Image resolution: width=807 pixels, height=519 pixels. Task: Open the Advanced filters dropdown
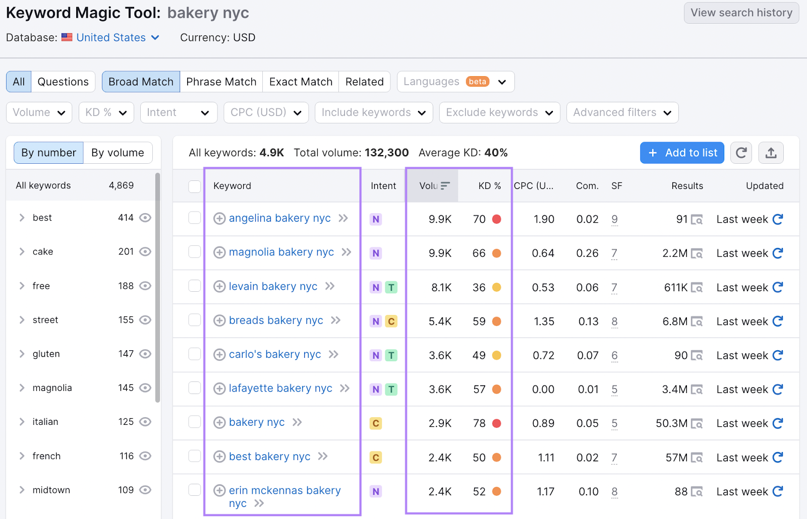[622, 112]
